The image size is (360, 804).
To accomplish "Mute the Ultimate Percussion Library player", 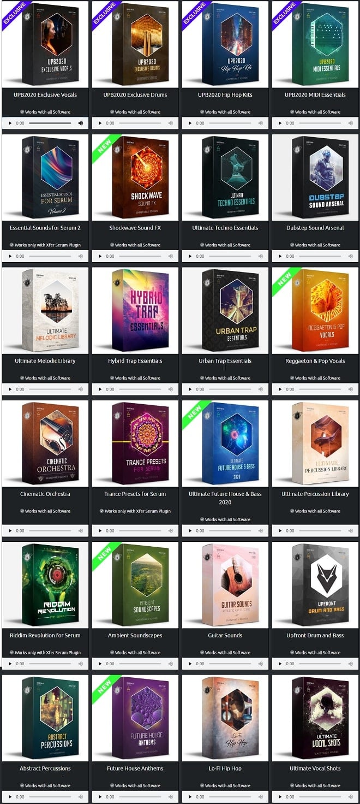I will click(351, 530).
